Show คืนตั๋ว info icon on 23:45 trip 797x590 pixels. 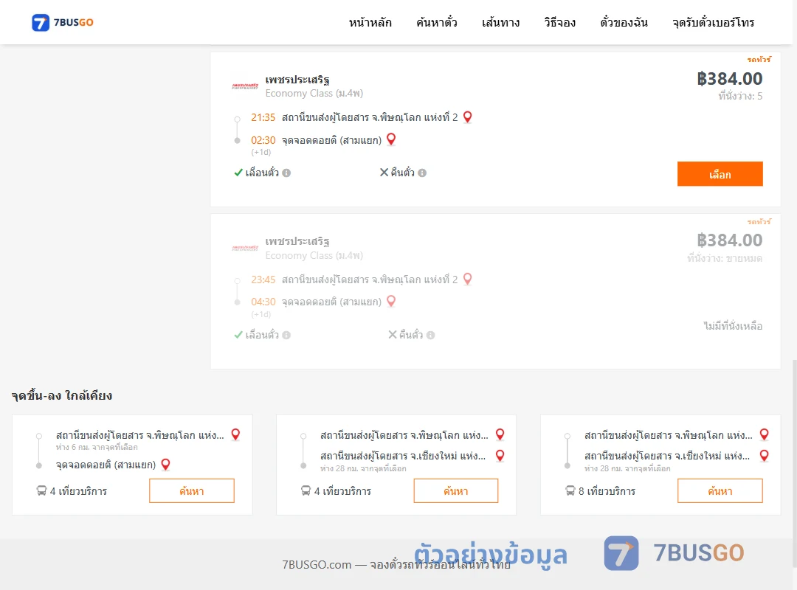pyautogui.click(x=430, y=335)
